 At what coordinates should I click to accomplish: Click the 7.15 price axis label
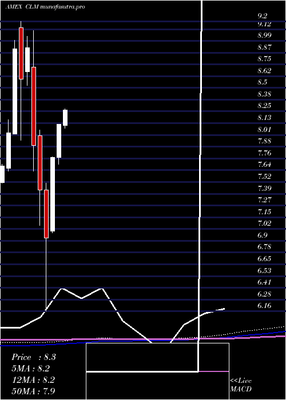pos(264,212)
